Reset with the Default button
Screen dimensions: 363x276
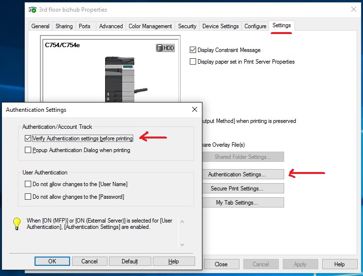(x=129, y=261)
